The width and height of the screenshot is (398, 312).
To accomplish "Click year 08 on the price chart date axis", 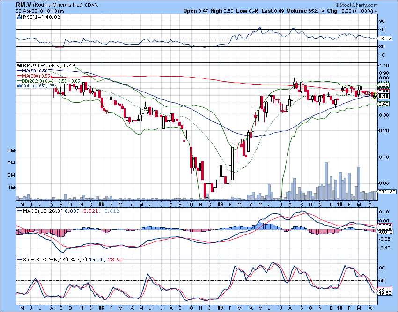I will pyautogui.click(x=101, y=204).
